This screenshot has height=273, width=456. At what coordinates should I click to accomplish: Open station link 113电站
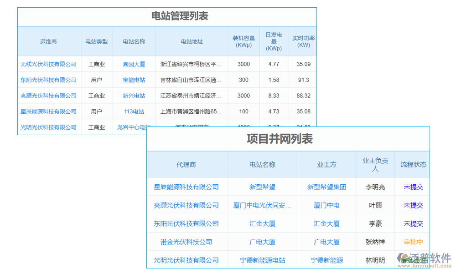click(134, 111)
